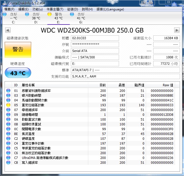Click the blue status orb for G:
The height and width of the screenshot is (176, 184).
[x=72, y=14]
